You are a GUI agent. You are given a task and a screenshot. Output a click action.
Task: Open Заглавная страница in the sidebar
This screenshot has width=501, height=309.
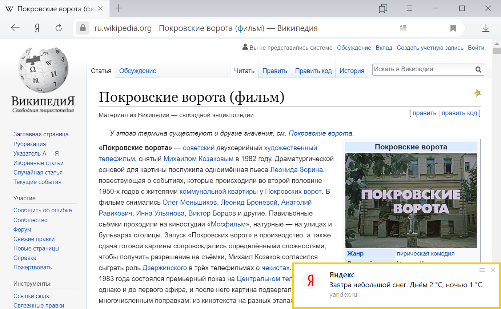pos(41,135)
